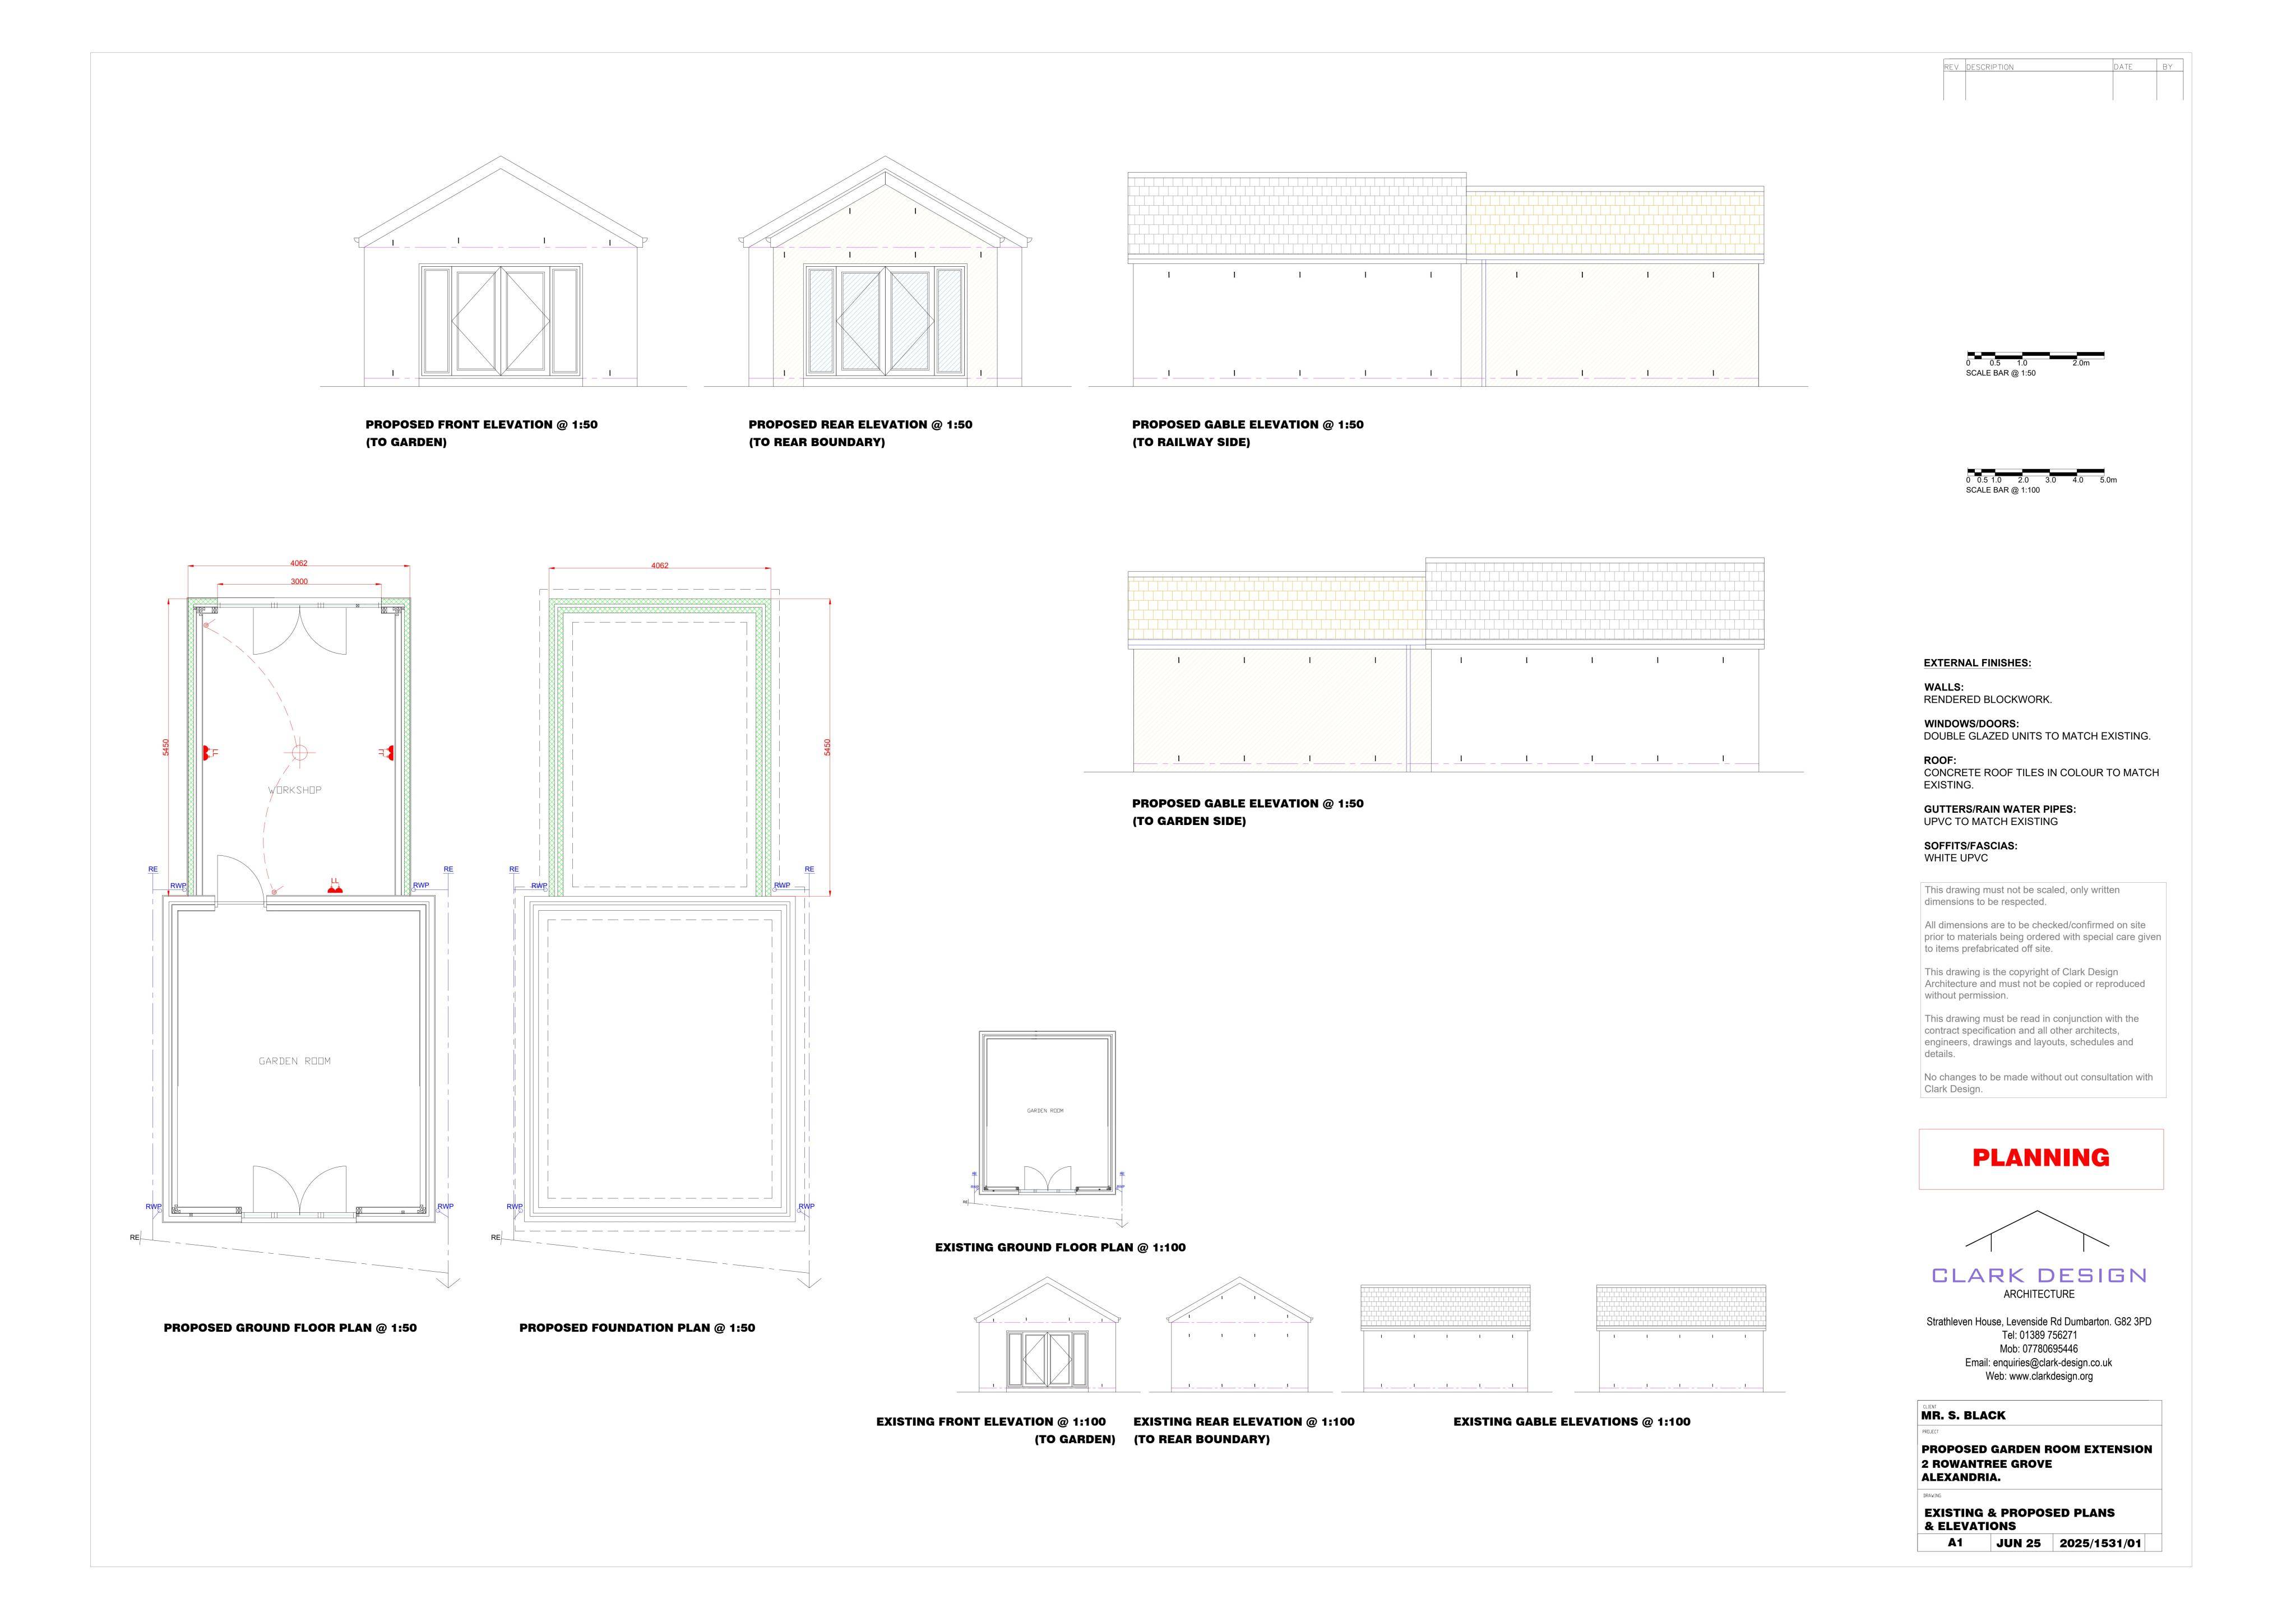Click 'EXTERNAL FINISHES:' heading
Viewport: 2296px width, 1622px height.
tap(1977, 663)
